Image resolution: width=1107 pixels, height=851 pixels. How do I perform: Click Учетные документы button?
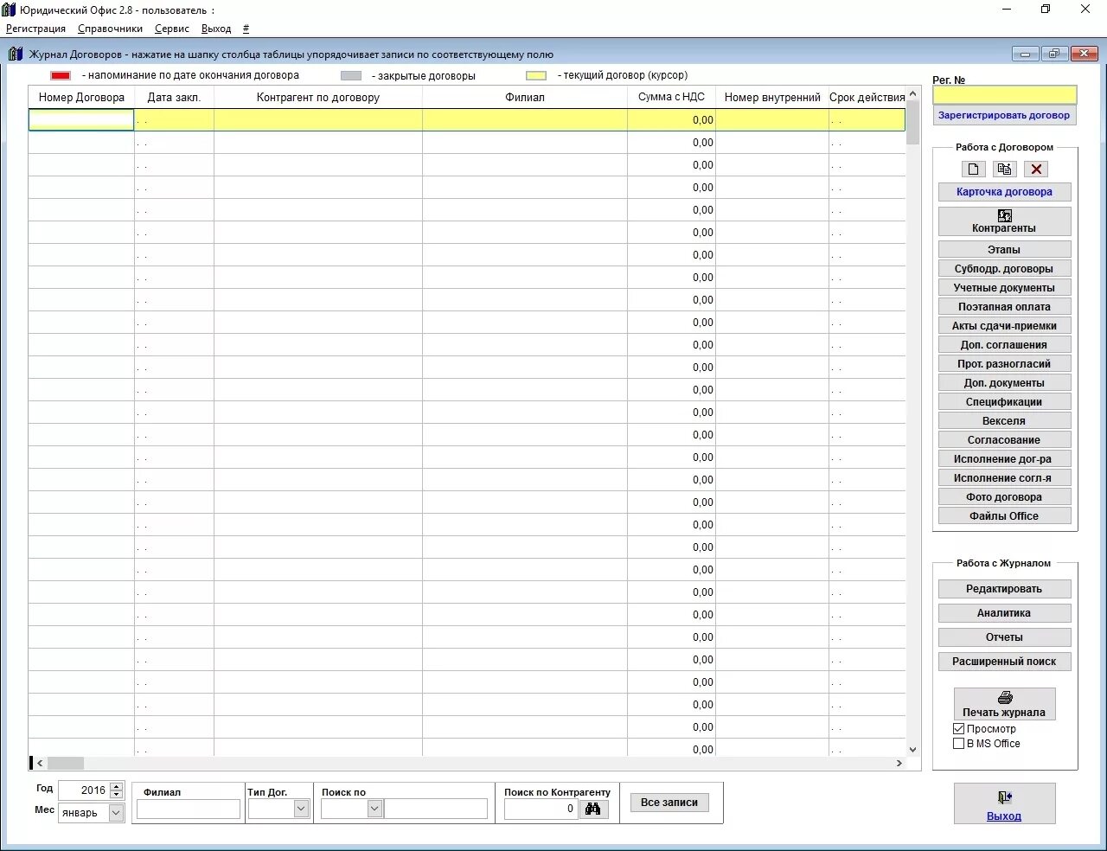coord(1004,287)
